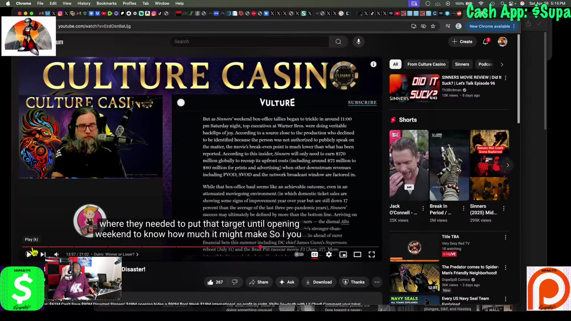Show next Shorts with the arrow
Image resolution: width=571 pixels, height=321 pixels.
(508, 165)
